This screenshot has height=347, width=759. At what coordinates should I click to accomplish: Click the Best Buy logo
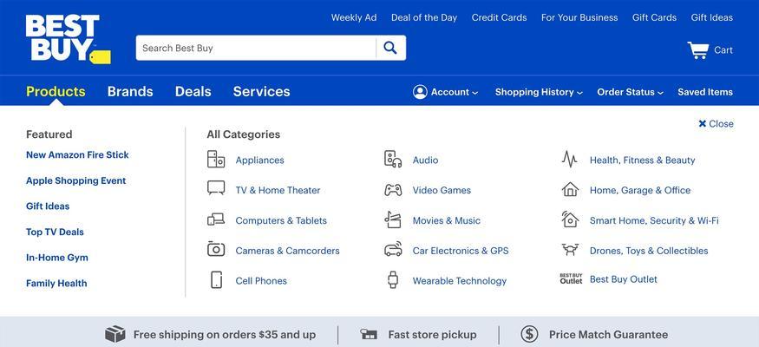tap(69, 39)
